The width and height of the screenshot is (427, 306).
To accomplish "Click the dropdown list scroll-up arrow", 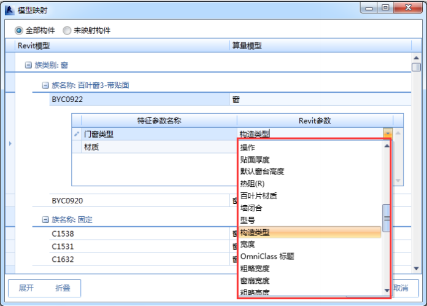I will pos(387,146).
